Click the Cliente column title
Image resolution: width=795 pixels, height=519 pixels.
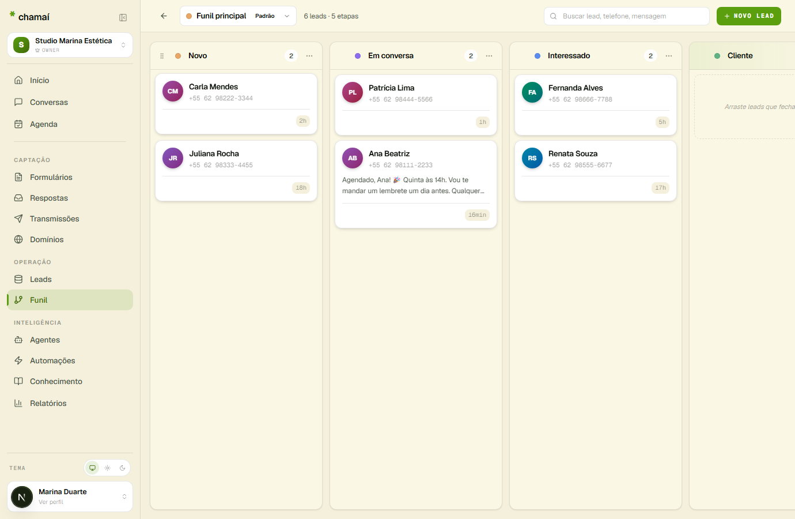point(740,56)
